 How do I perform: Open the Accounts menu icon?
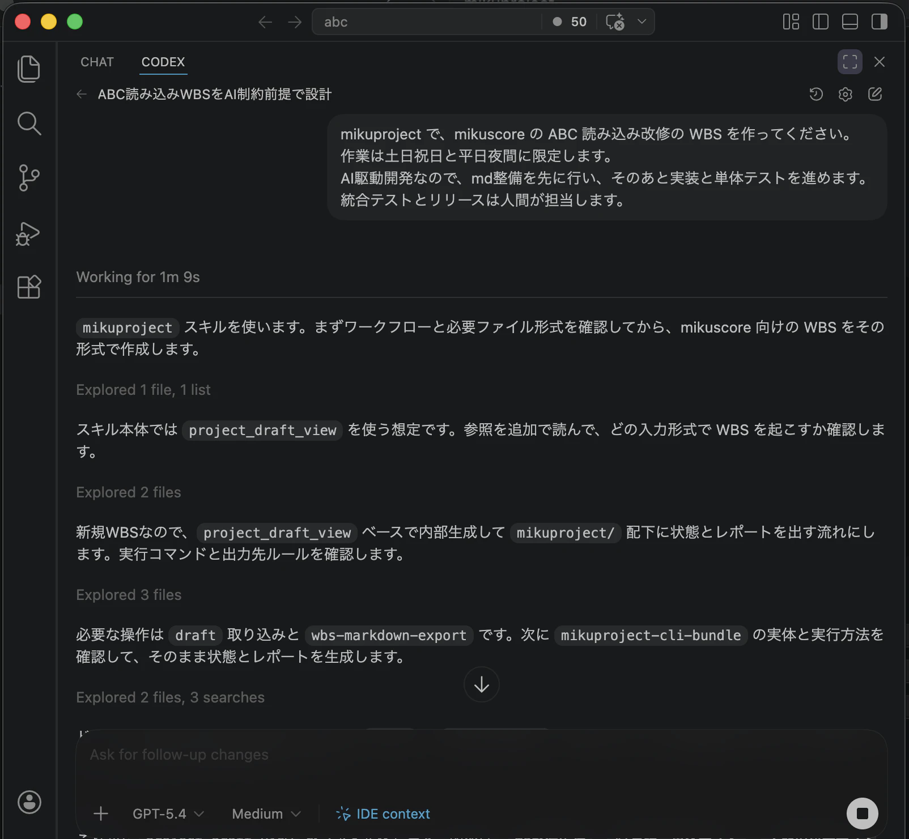[x=29, y=802]
